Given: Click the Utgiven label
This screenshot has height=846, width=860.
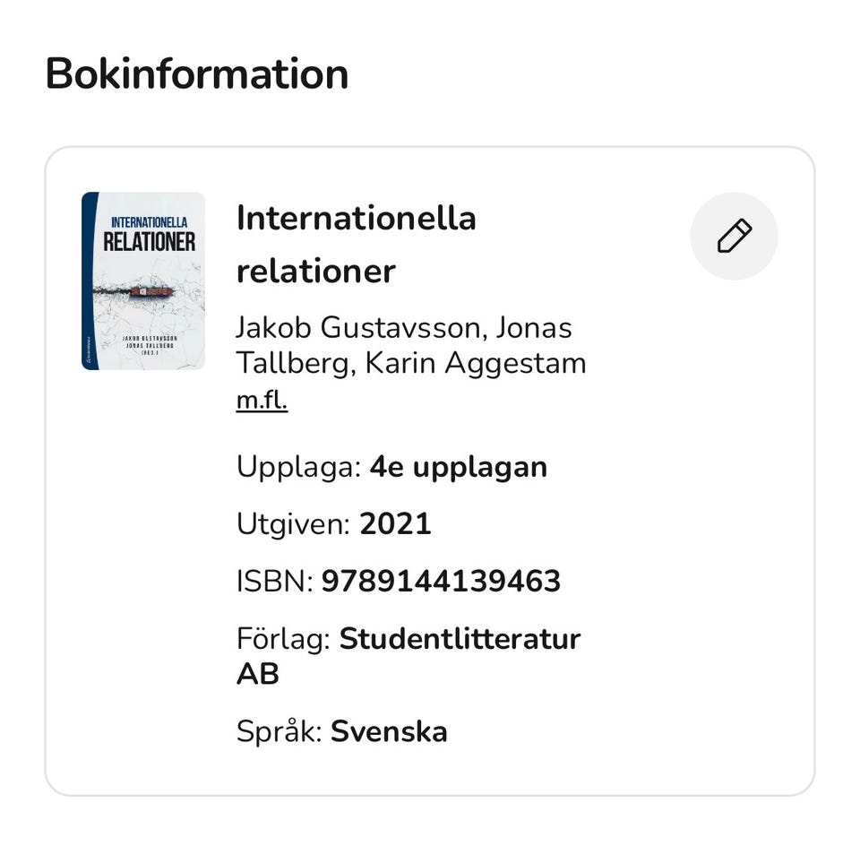Looking at the screenshot, I should coord(292,524).
